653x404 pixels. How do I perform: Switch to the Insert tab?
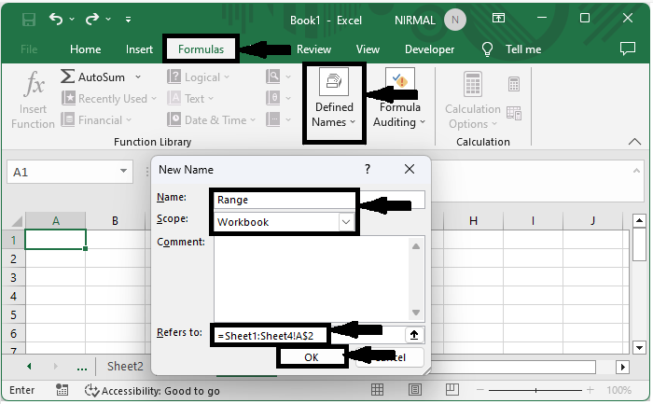pyautogui.click(x=139, y=49)
